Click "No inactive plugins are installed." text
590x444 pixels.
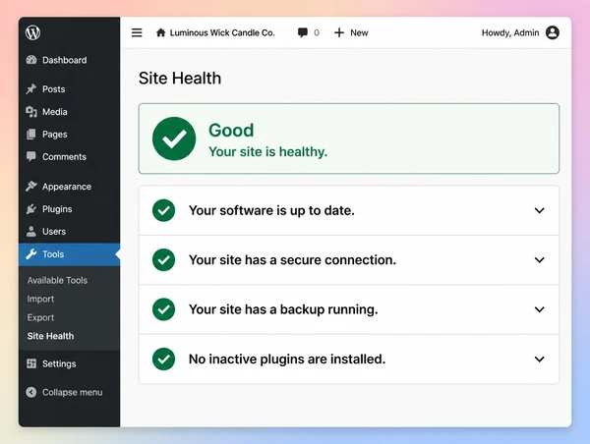[x=287, y=360]
